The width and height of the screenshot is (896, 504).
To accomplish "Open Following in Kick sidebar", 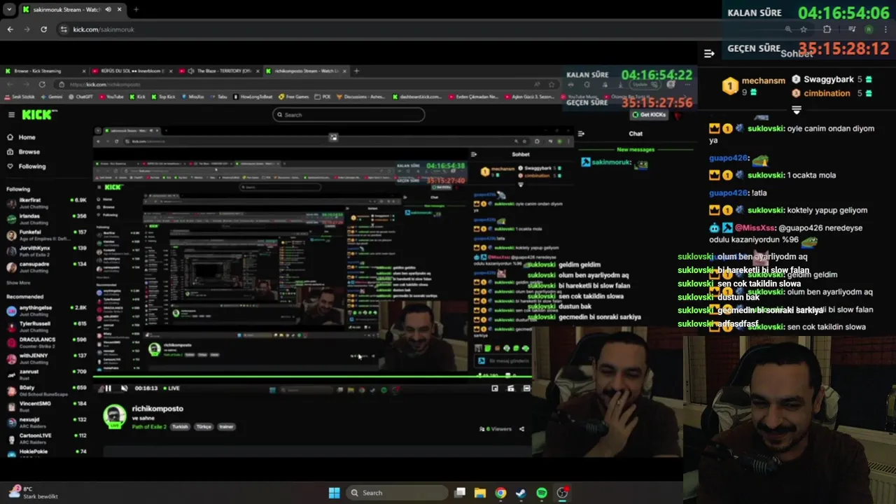I will tap(26, 167).
